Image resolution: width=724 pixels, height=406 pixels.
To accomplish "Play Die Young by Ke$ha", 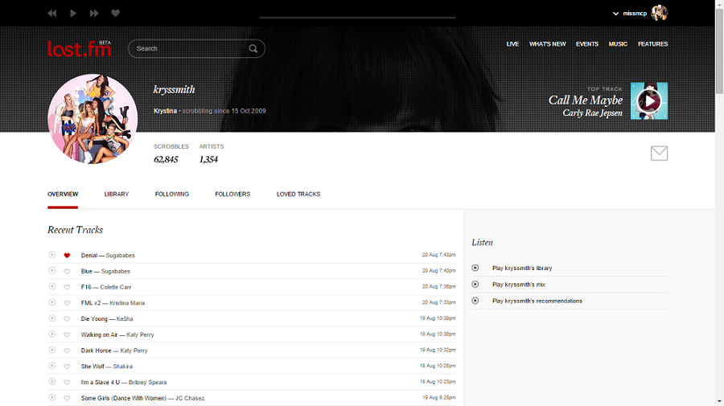I will tap(52, 318).
